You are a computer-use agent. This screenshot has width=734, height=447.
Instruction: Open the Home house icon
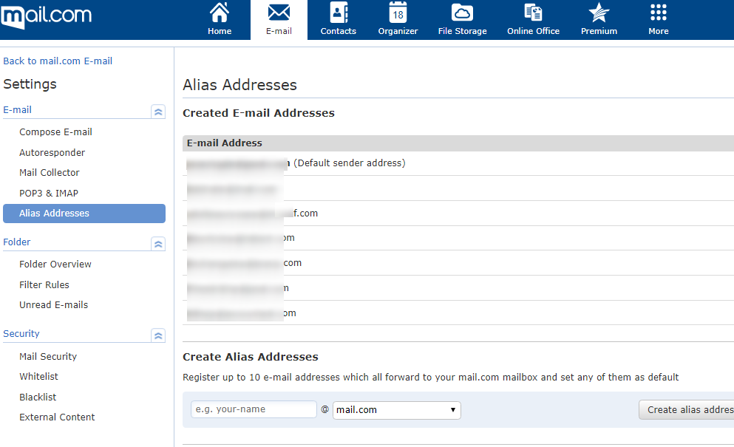pos(220,13)
